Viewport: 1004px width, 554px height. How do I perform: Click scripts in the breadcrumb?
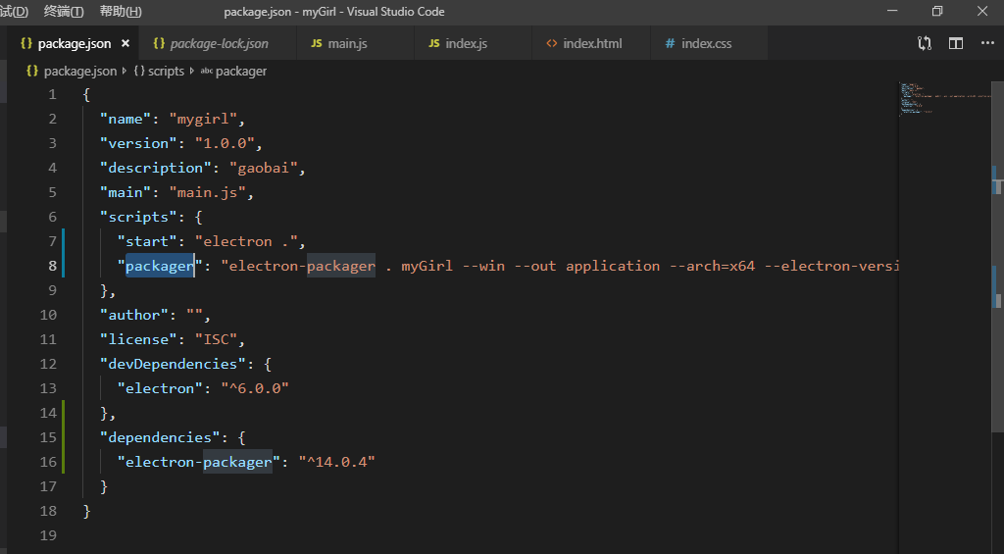pyautogui.click(x=166, y=72)
